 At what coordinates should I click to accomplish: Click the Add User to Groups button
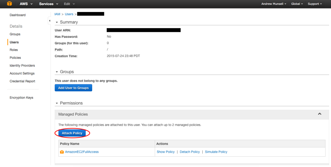73,88
